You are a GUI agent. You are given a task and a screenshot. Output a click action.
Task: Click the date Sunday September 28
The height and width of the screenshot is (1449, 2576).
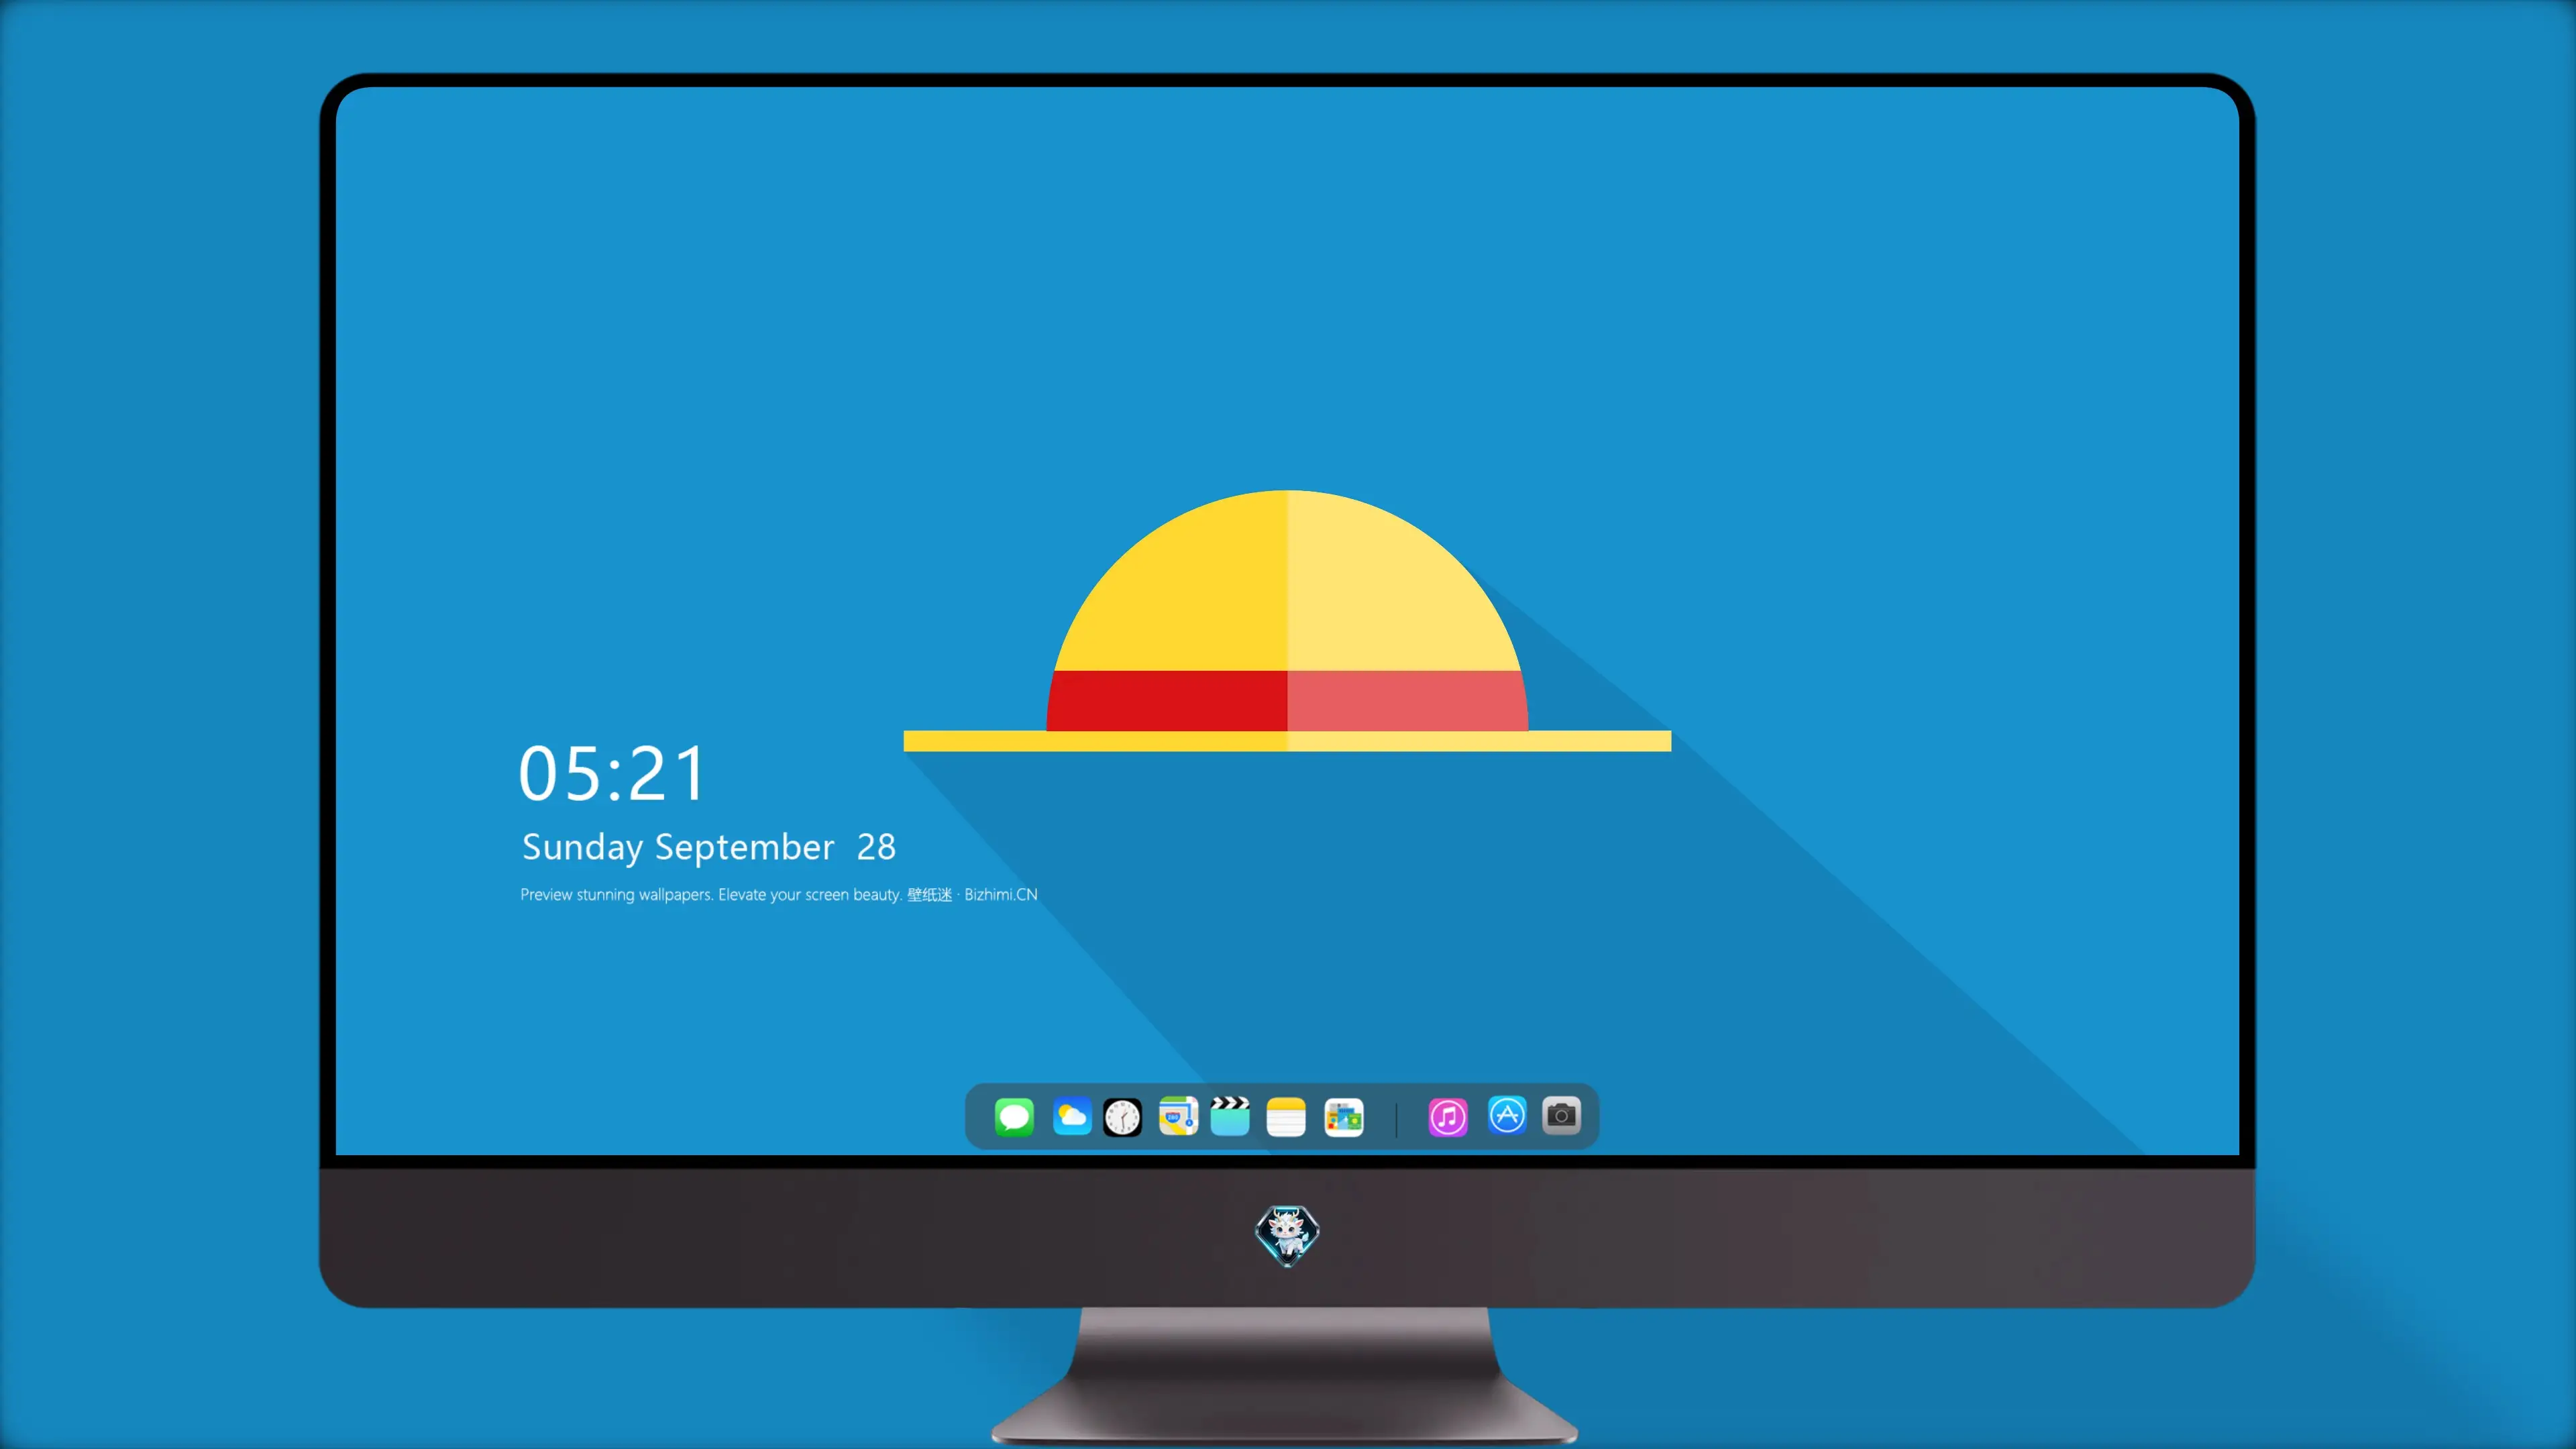[709, 847]
